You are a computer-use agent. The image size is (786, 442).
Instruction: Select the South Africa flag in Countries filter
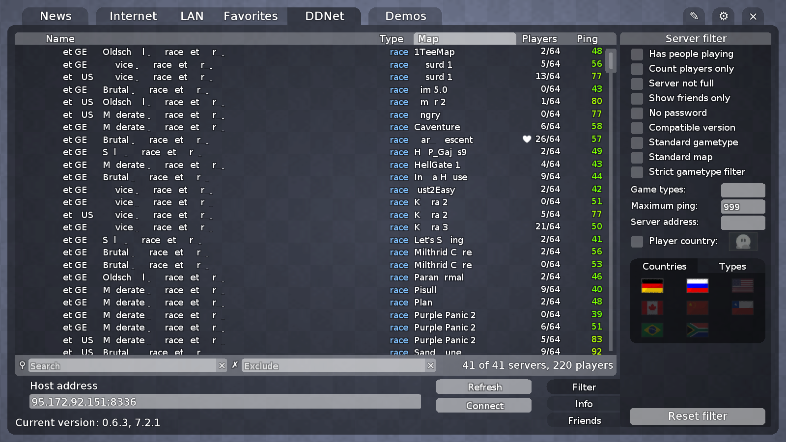coord(697,330)
